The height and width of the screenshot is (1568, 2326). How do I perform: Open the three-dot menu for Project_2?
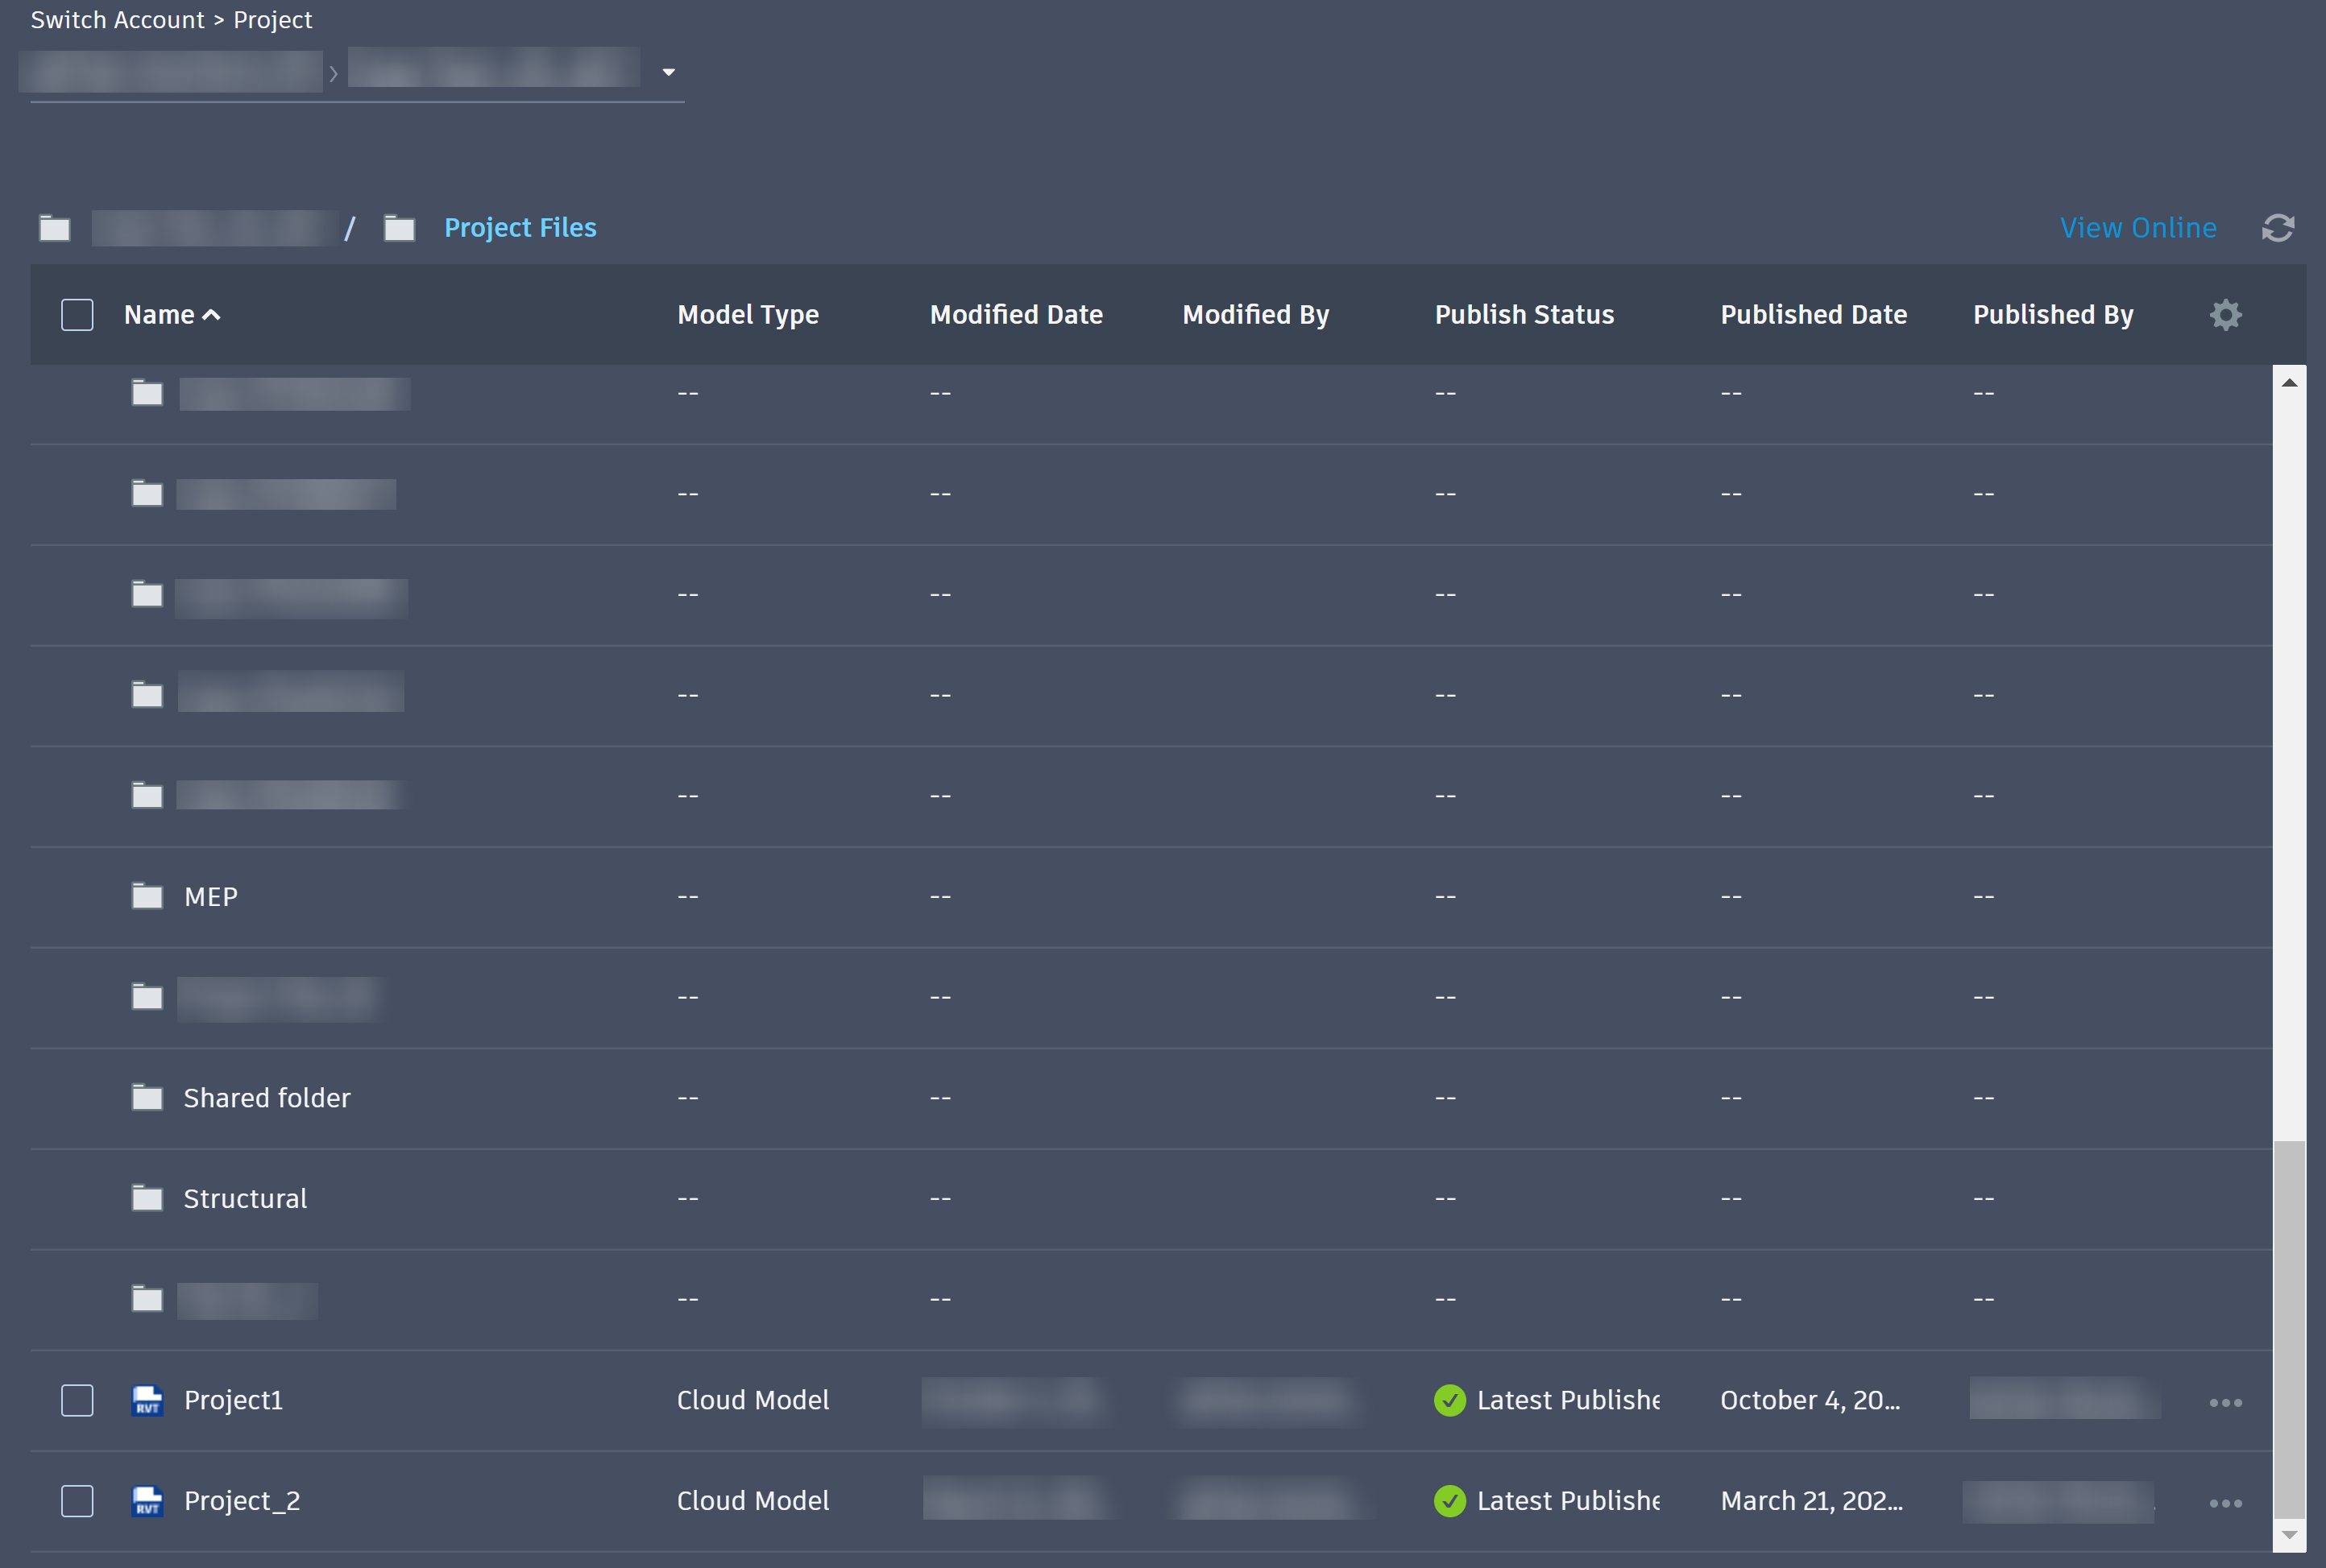click(x=2225, y=1503)
